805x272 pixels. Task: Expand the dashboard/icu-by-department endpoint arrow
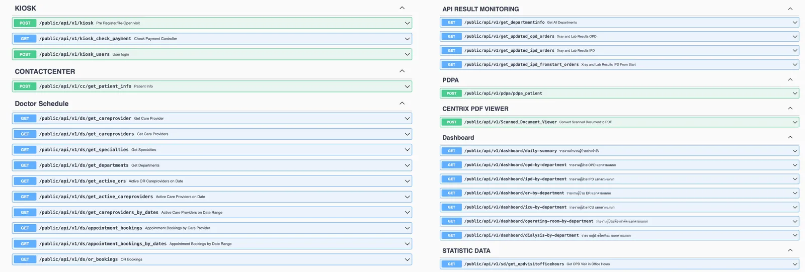pyautogui.click(x=795, y=207)
